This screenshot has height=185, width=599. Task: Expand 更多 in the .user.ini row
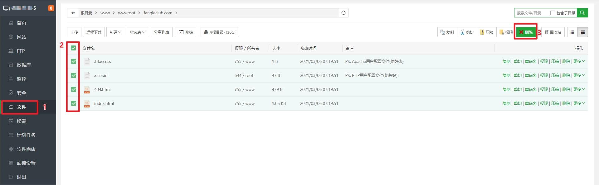point(579,75)
